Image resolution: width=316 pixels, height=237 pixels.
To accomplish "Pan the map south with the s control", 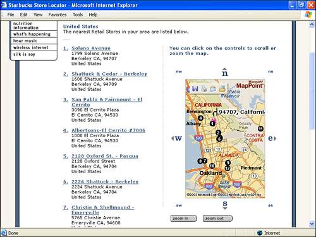I will pyautogui.click(x=225, y=205).
